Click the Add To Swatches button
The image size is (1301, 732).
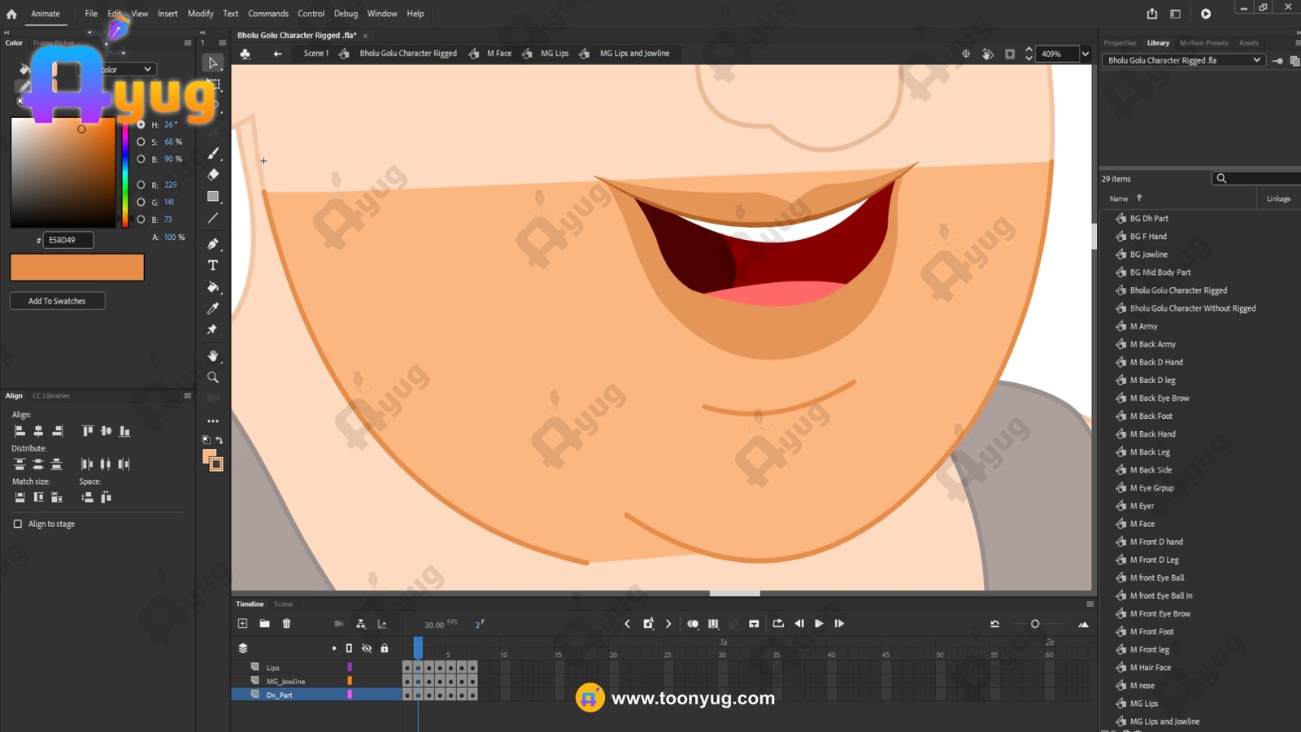click(57, 301)
